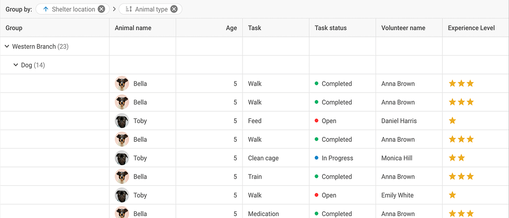
Task: Click the ascending sort arrow on Shelter location
Action: [46, 9]
